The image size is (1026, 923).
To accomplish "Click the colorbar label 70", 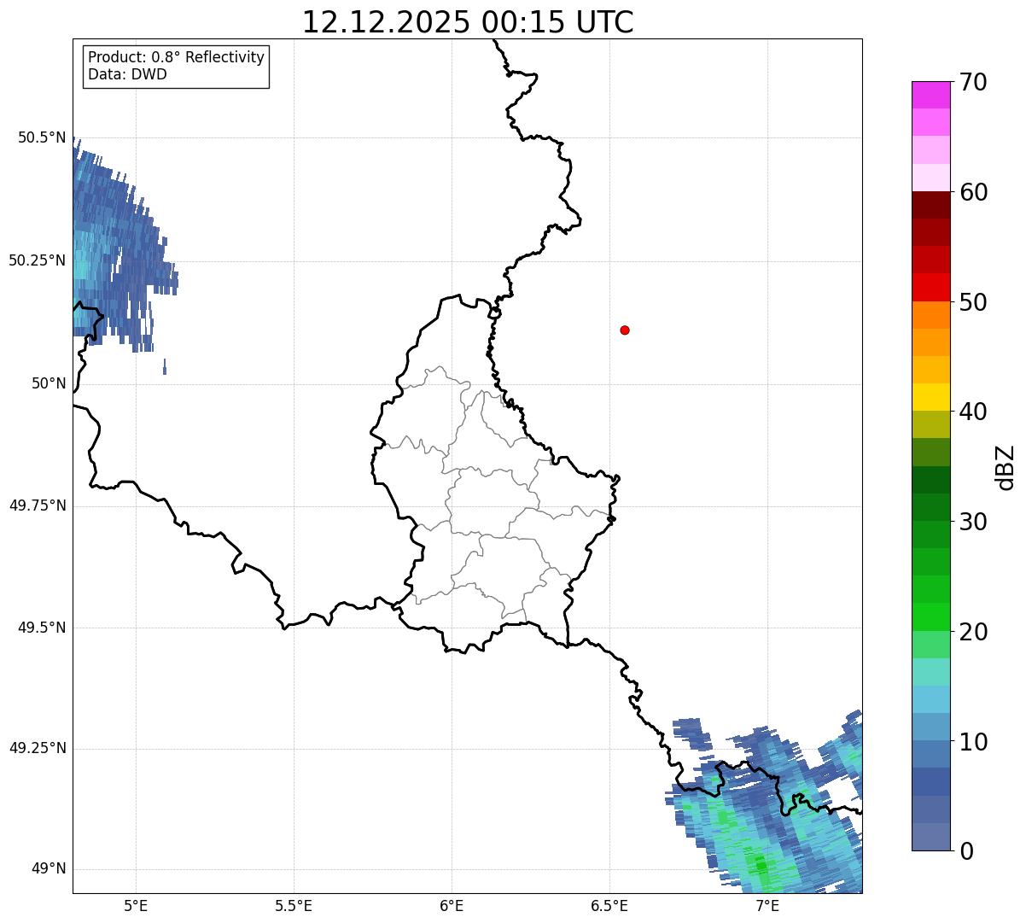I will point(974,82).
